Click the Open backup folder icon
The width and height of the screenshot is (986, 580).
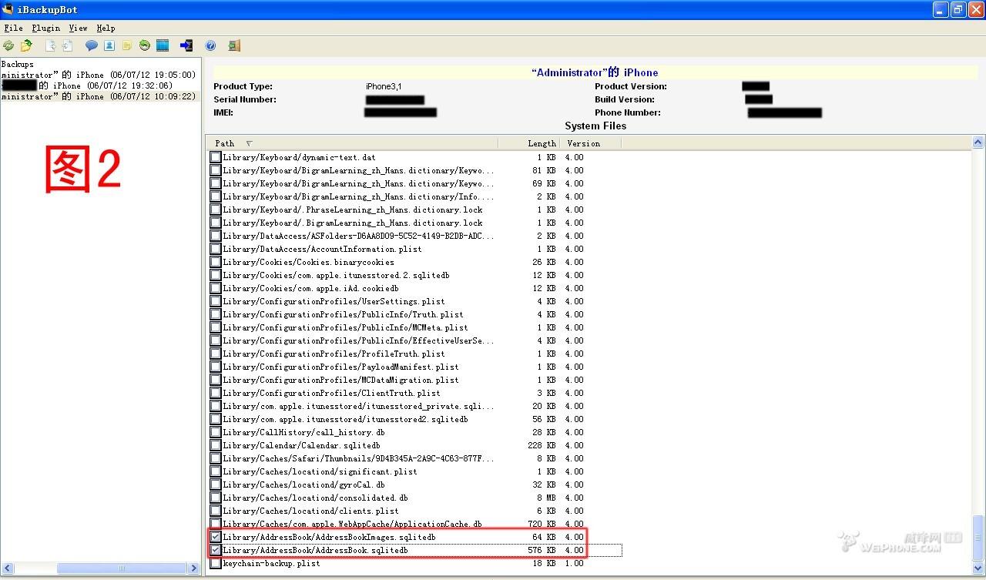pos(26,46)
